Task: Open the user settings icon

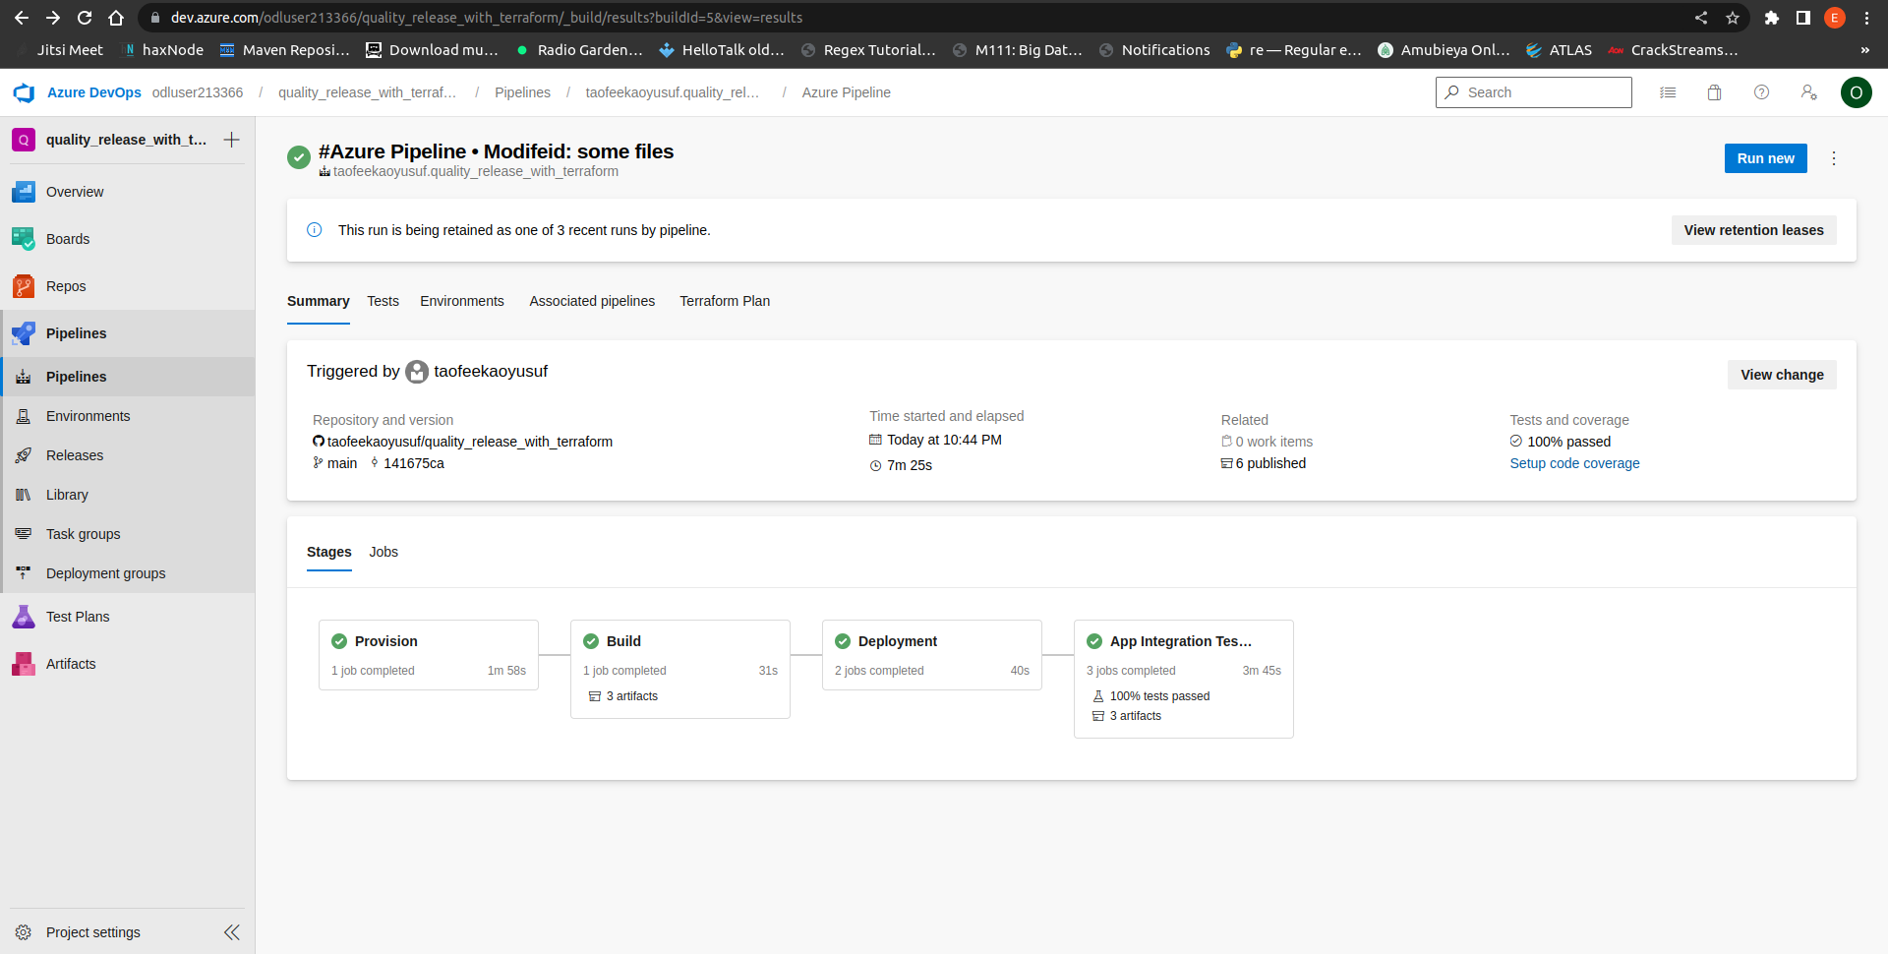Action: pyautogui.click(x=1809, y=92)
